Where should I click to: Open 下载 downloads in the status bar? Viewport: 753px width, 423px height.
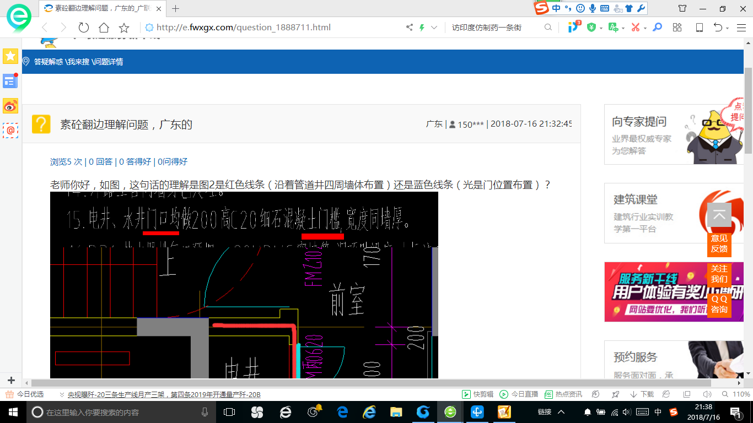(x=642, y=394)
